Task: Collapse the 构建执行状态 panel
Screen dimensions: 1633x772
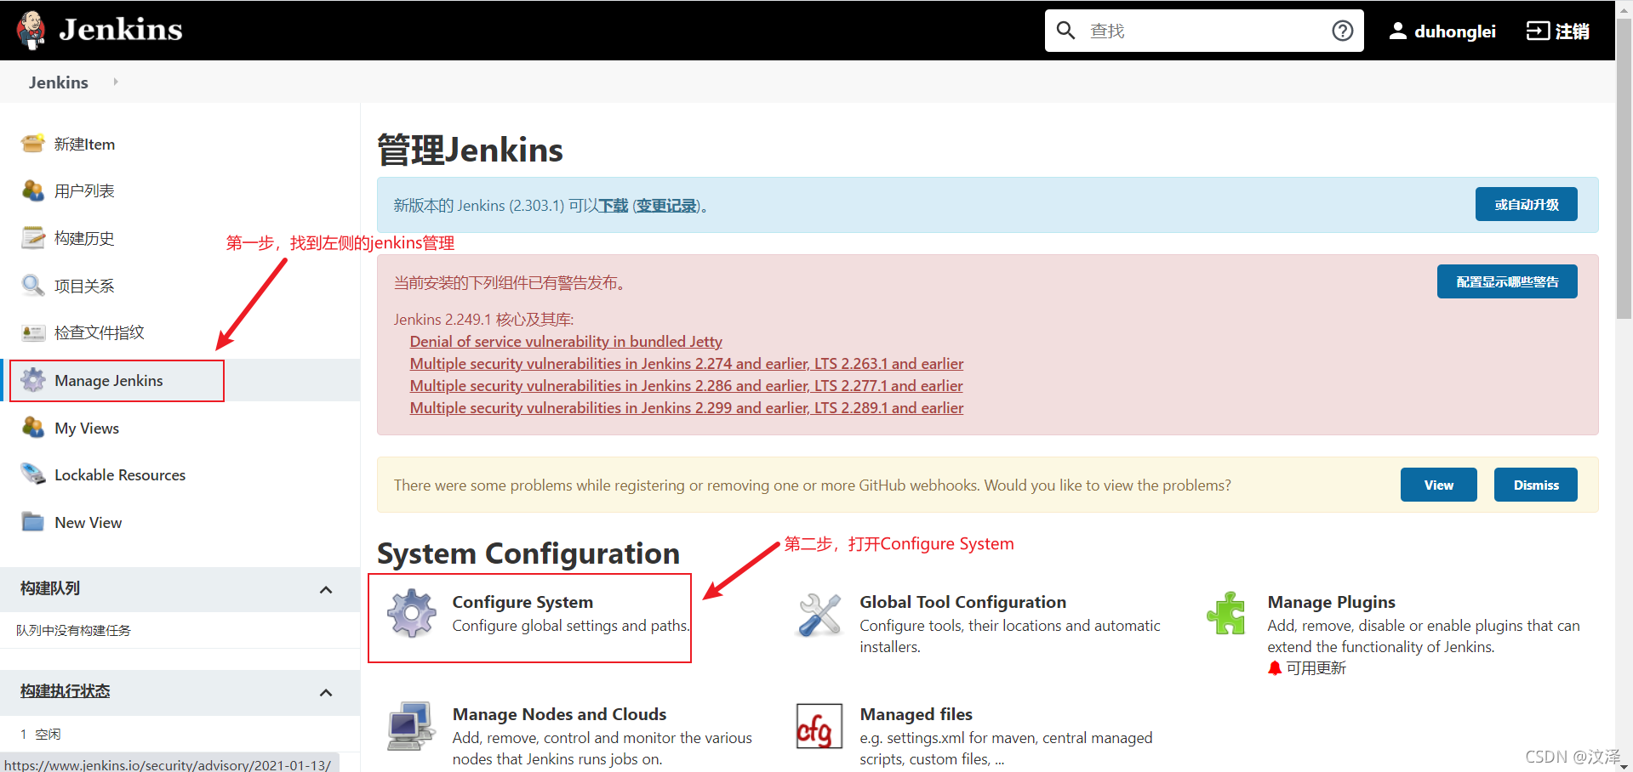Action: (x=326, y=692)
